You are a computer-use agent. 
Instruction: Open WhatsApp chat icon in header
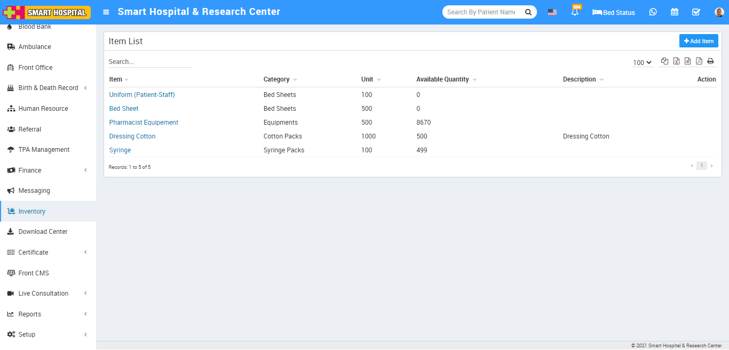coord(653,12)
